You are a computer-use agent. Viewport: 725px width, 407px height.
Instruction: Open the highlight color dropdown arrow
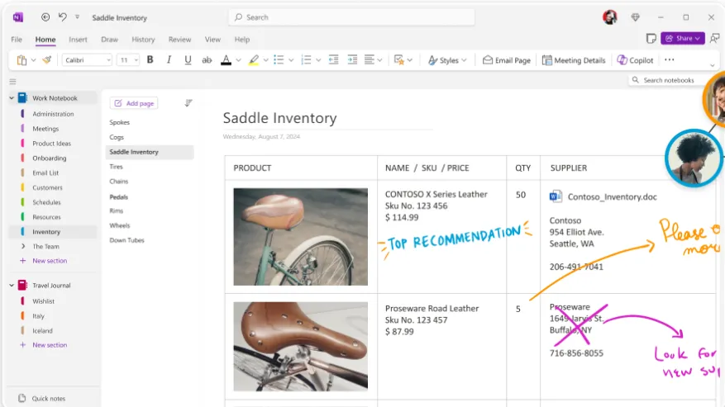point(266,60)
